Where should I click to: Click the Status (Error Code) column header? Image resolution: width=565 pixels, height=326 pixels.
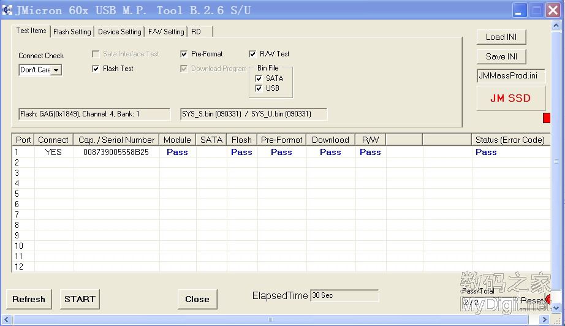510,140
